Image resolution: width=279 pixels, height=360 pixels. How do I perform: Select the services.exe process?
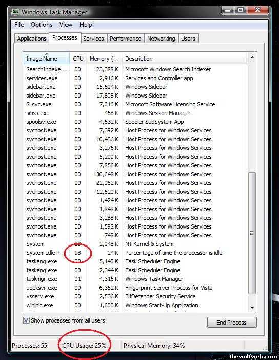click(135, 78)
